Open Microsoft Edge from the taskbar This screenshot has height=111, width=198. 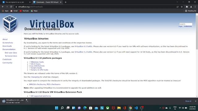[x=85, y=108]
